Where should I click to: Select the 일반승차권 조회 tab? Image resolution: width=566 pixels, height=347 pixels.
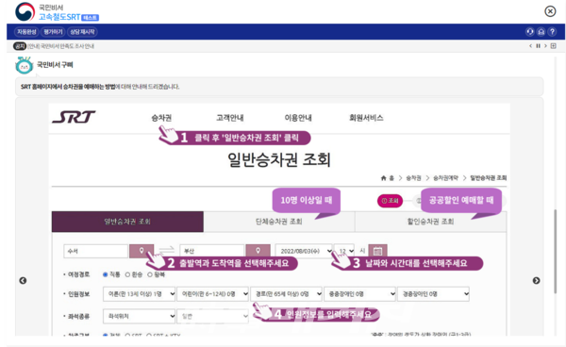(127, 222)
